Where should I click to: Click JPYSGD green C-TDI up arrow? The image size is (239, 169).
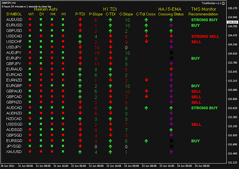(x=111, y=146)
